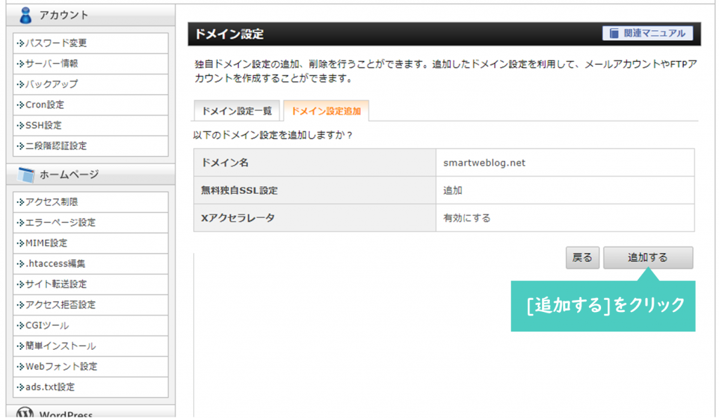The image size is (719, 418).
Task: Open .htaccess編集 page
Action: 91,264
